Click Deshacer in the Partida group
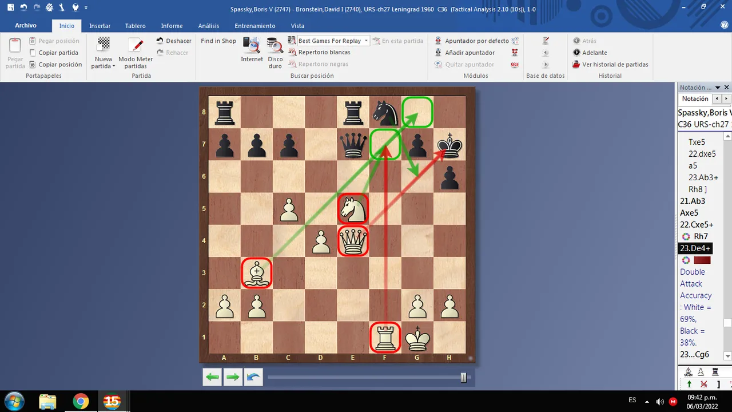Image resolution: width=732 pixels, height=412 pixels. point(174,41)
